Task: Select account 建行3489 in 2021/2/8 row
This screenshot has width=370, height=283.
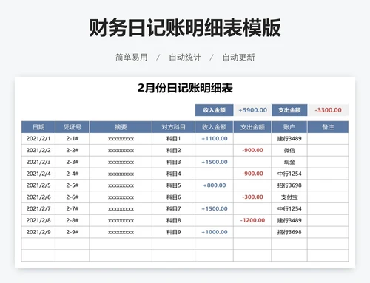Action: coord(289,220)
